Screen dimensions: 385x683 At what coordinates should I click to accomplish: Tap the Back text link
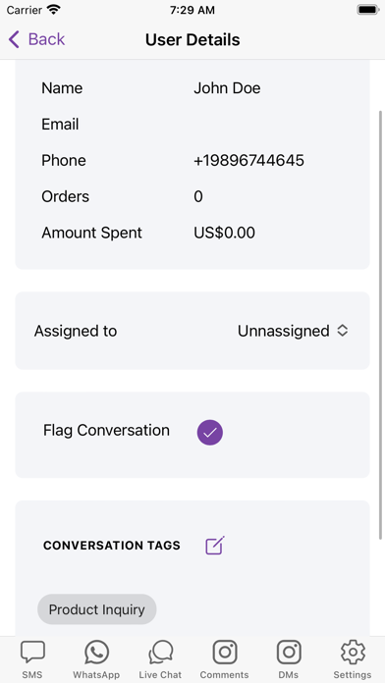point(46,39)
